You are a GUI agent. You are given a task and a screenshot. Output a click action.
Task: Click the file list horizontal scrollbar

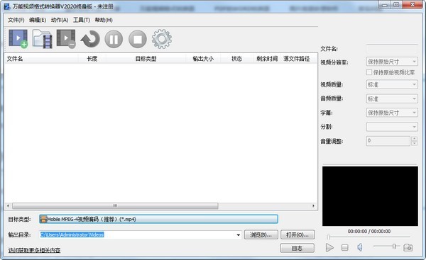point(115,205)
